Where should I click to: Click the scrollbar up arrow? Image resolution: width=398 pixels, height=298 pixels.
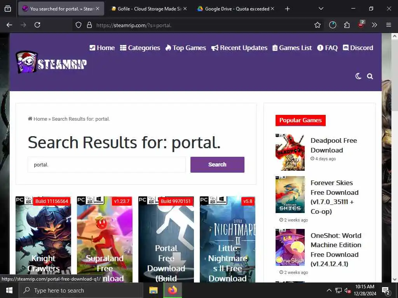395,36
